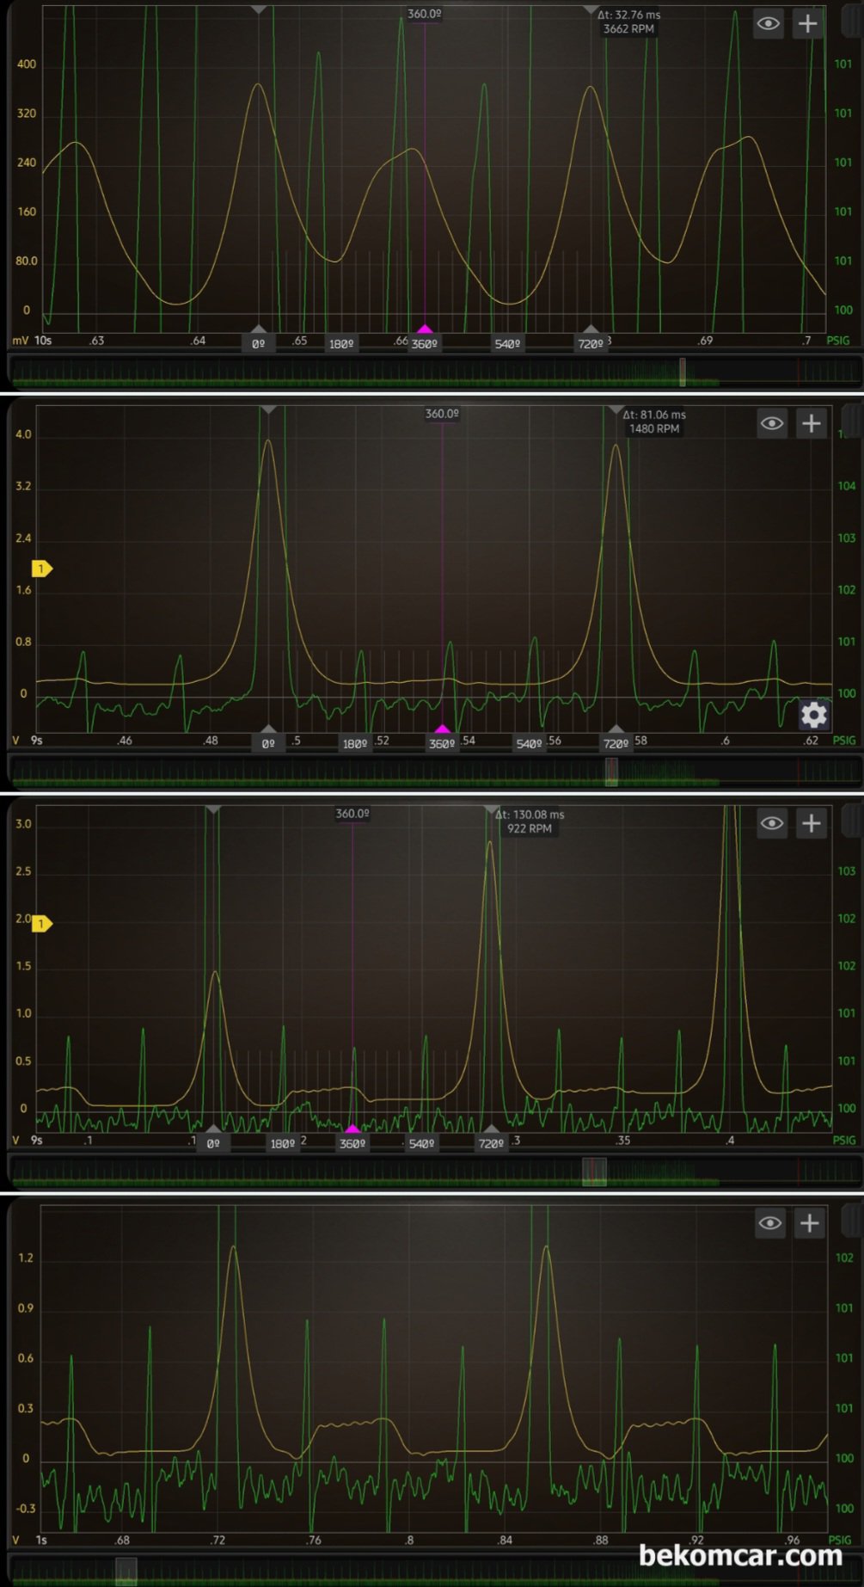Click the plus icon in the 3662 RPM panel
Screen dimensions: 864x1587
807,24
